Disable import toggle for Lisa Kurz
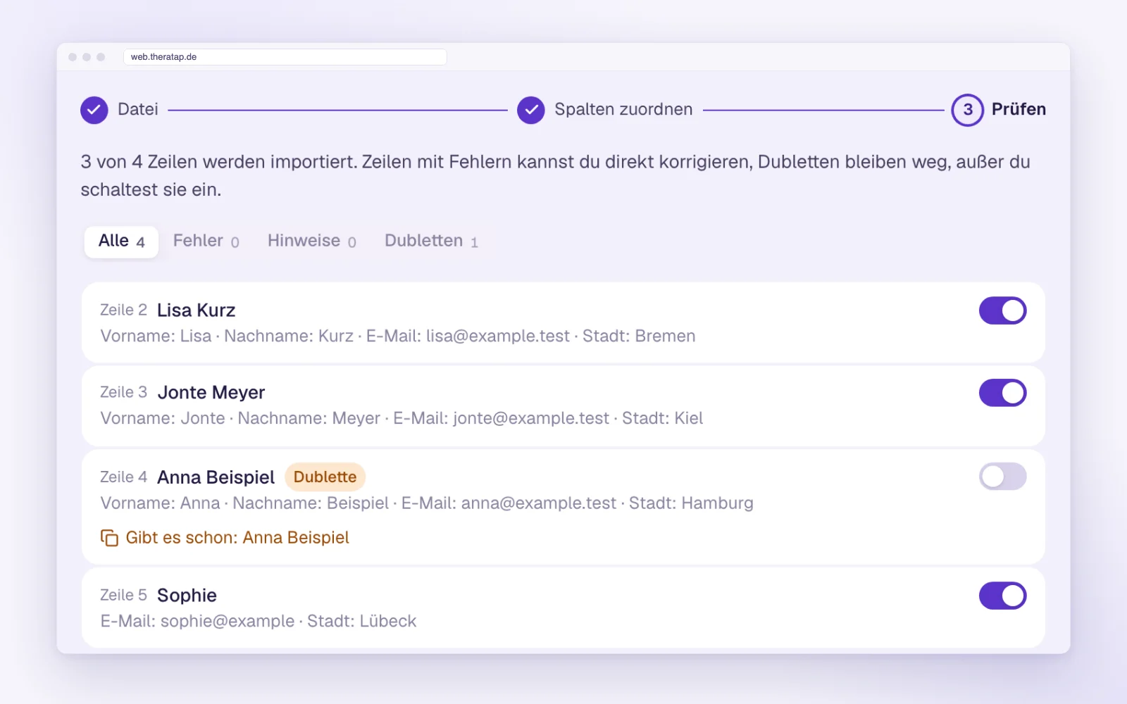The image size is (1127, 704). click(x=1002, y=310)
